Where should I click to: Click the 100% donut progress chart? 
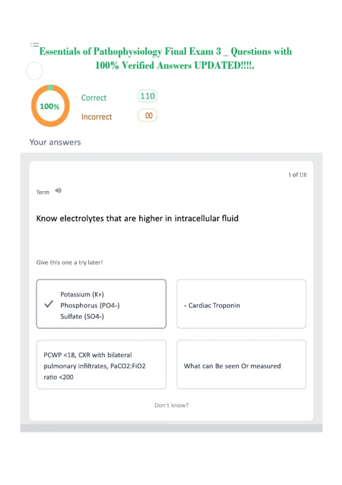click(50, 106)
